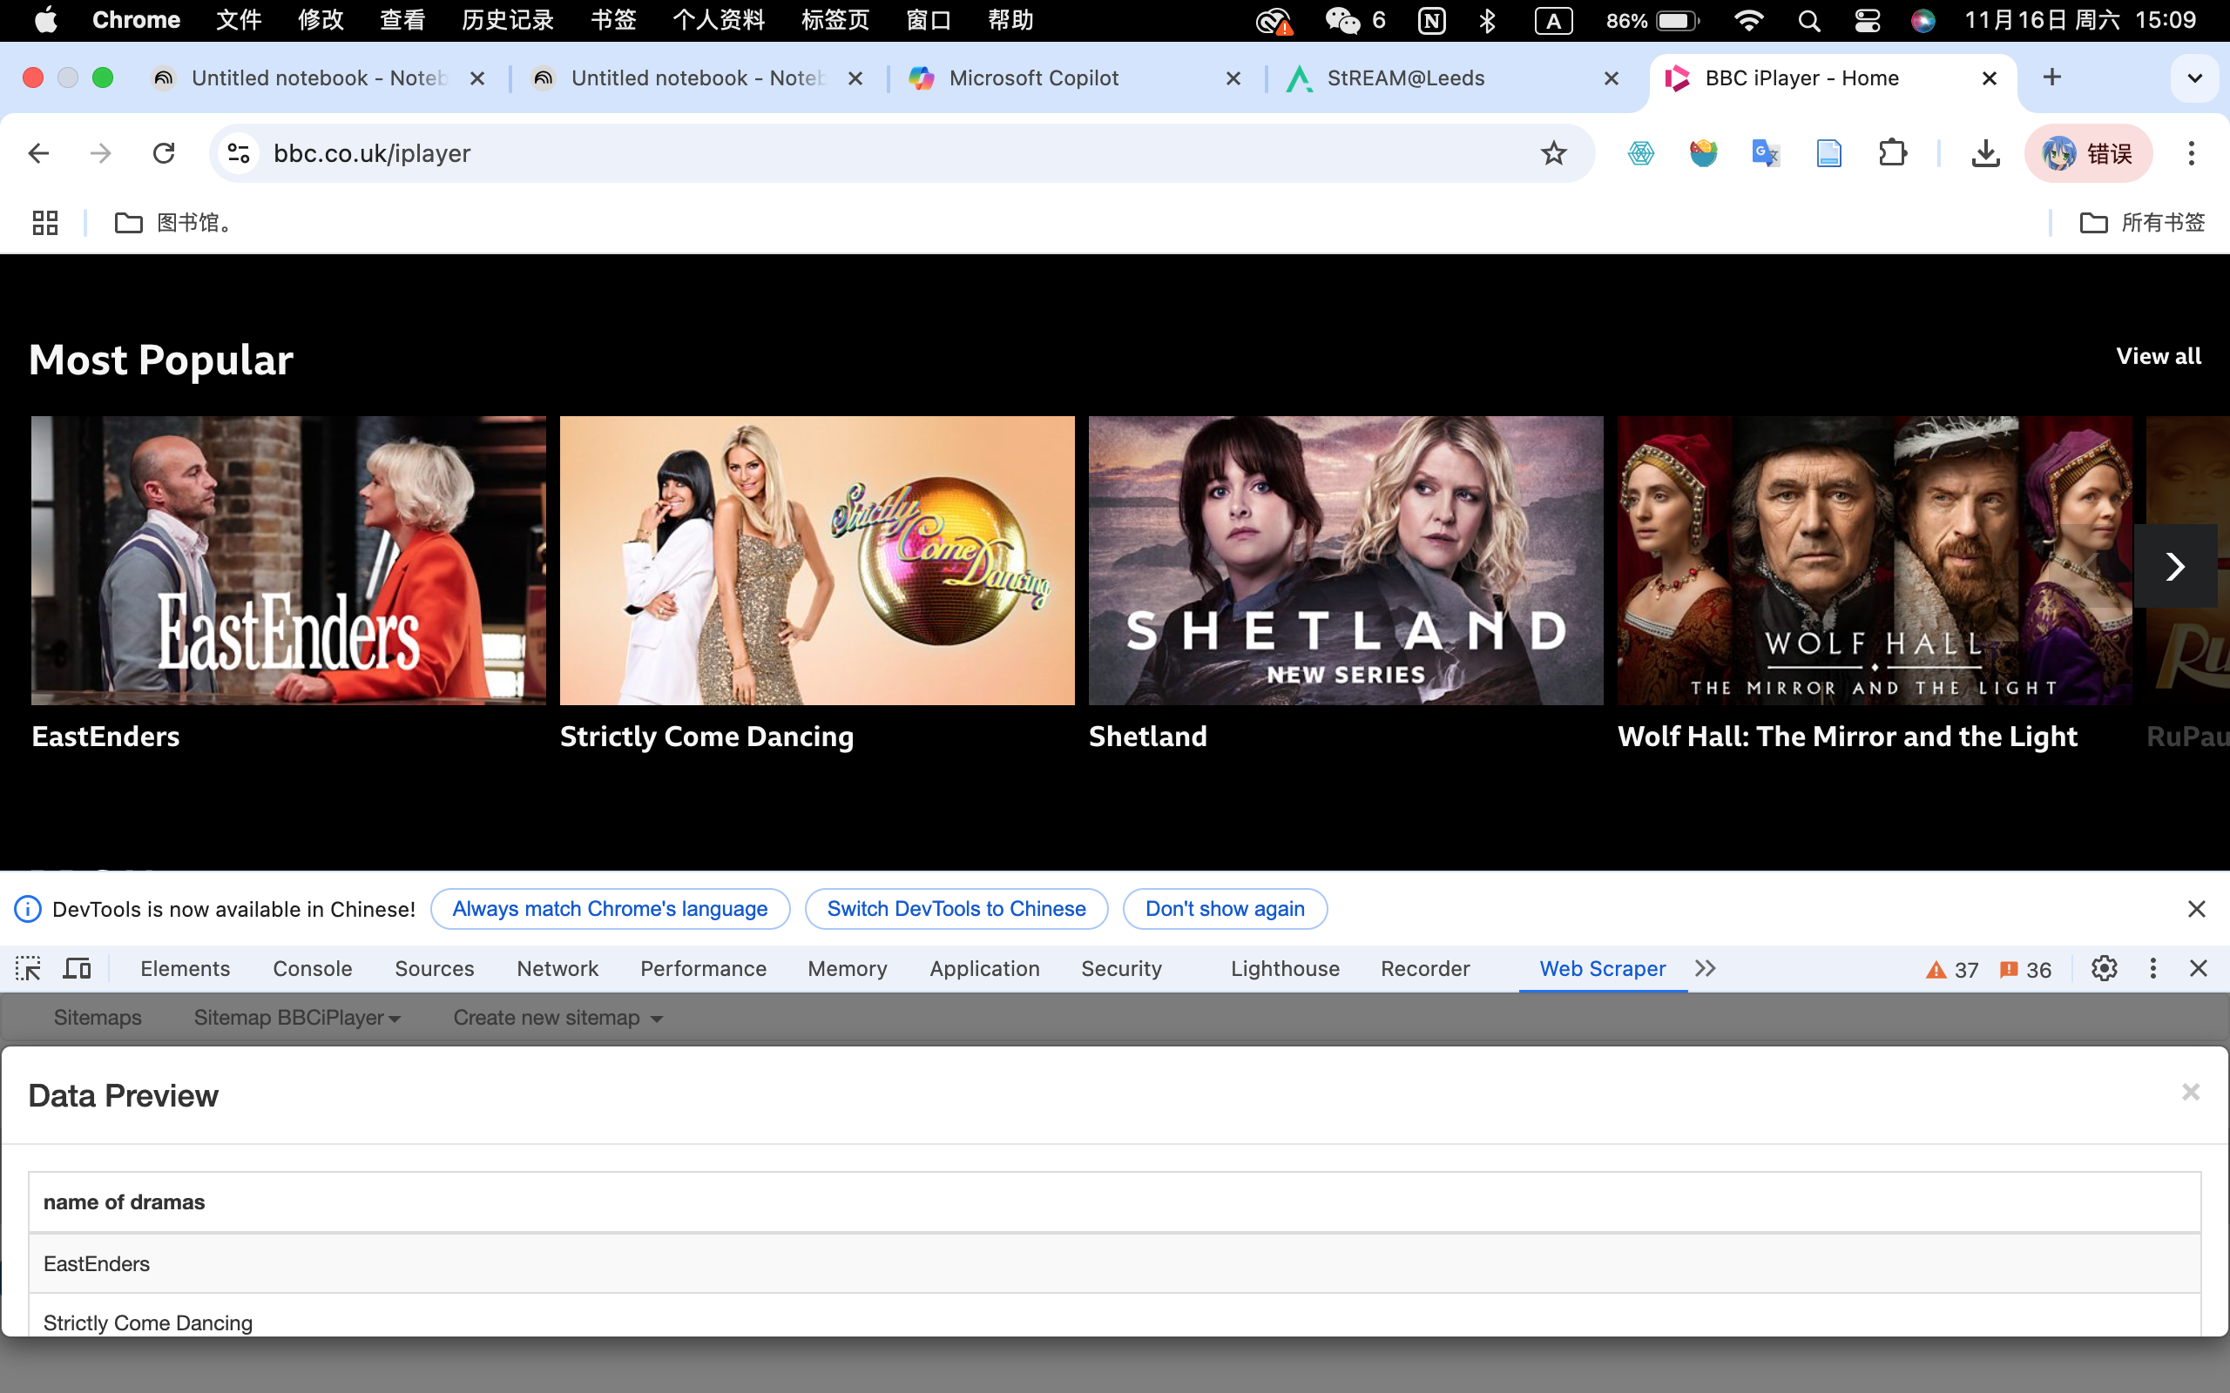Show hidden DevTools panels via chevron
The height and width of the screenshot is (1393, 2230).
coord(1704,968)
